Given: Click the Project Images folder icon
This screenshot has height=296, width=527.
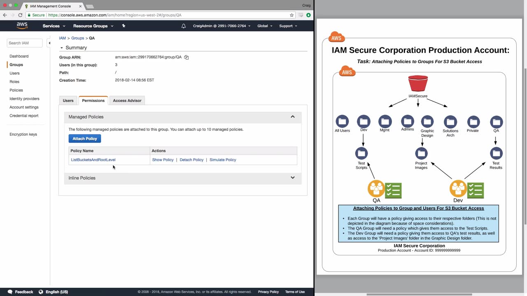Looking at the screenshot, I should click(x=421, y=153).
